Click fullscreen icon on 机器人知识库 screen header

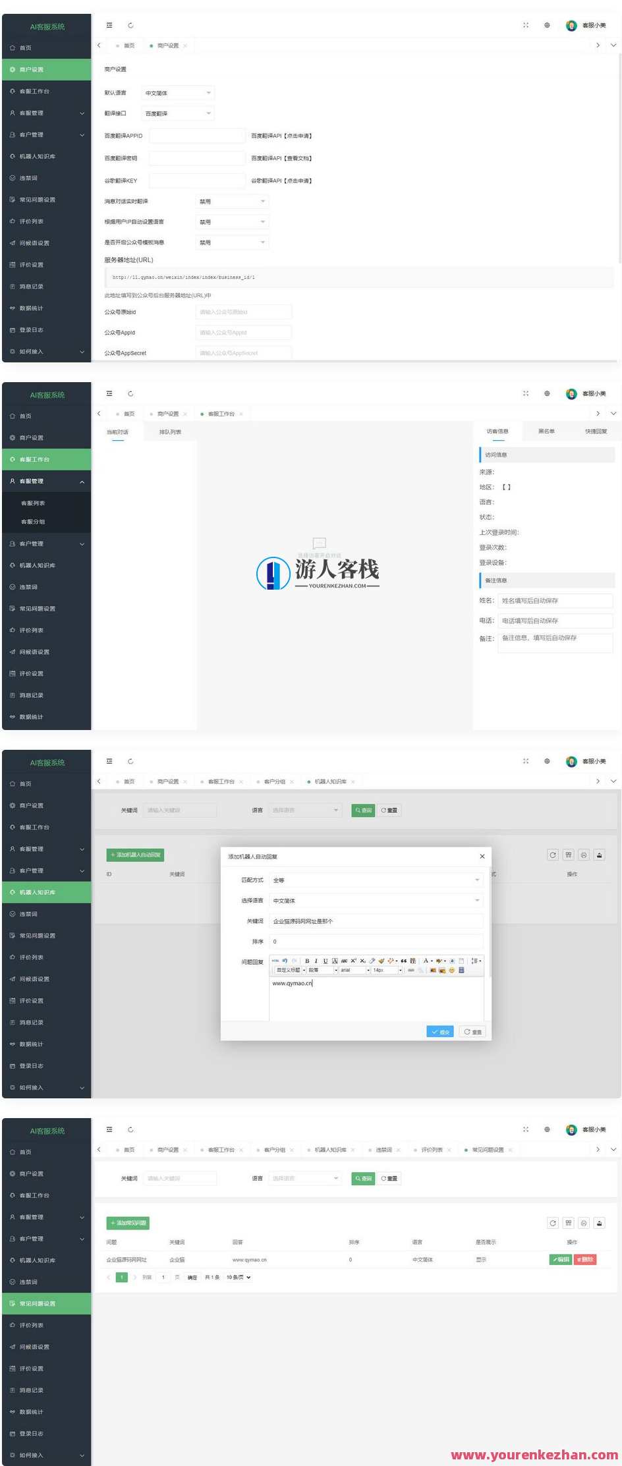(526, 761)
